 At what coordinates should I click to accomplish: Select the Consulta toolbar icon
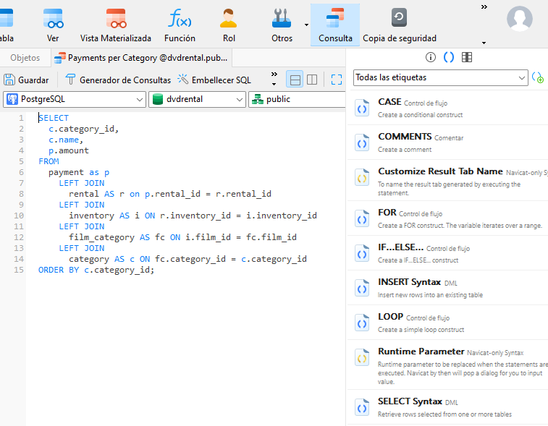(335, 25)
